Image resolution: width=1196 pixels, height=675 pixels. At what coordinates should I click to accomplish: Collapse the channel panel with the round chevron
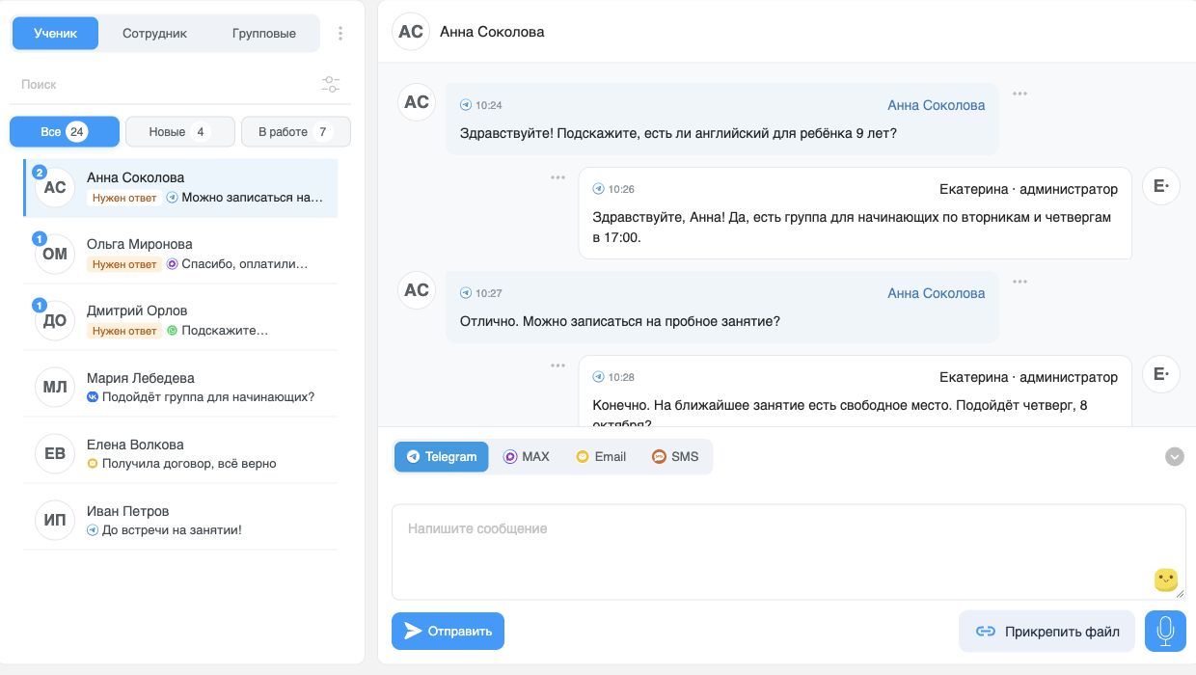pos(1175,457)
